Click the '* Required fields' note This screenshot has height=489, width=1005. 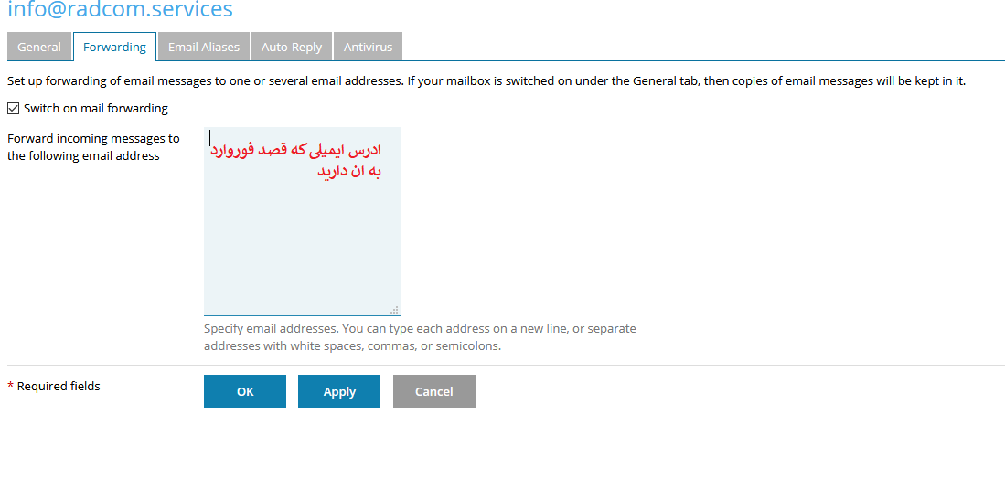[54, 387]
